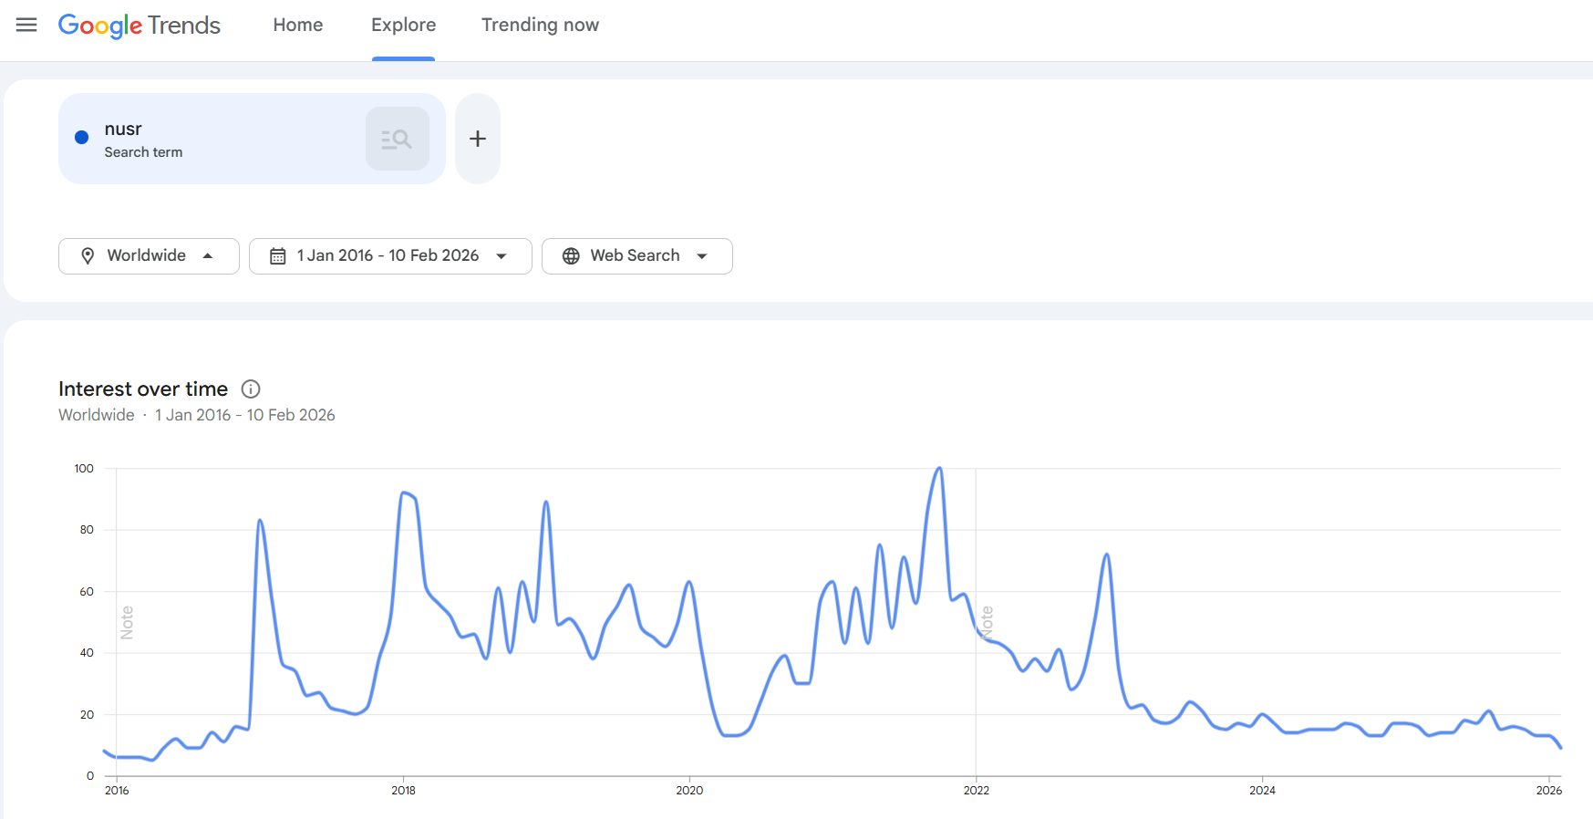
Task: Click the Note marker near 2022
Action: [987, 622]
